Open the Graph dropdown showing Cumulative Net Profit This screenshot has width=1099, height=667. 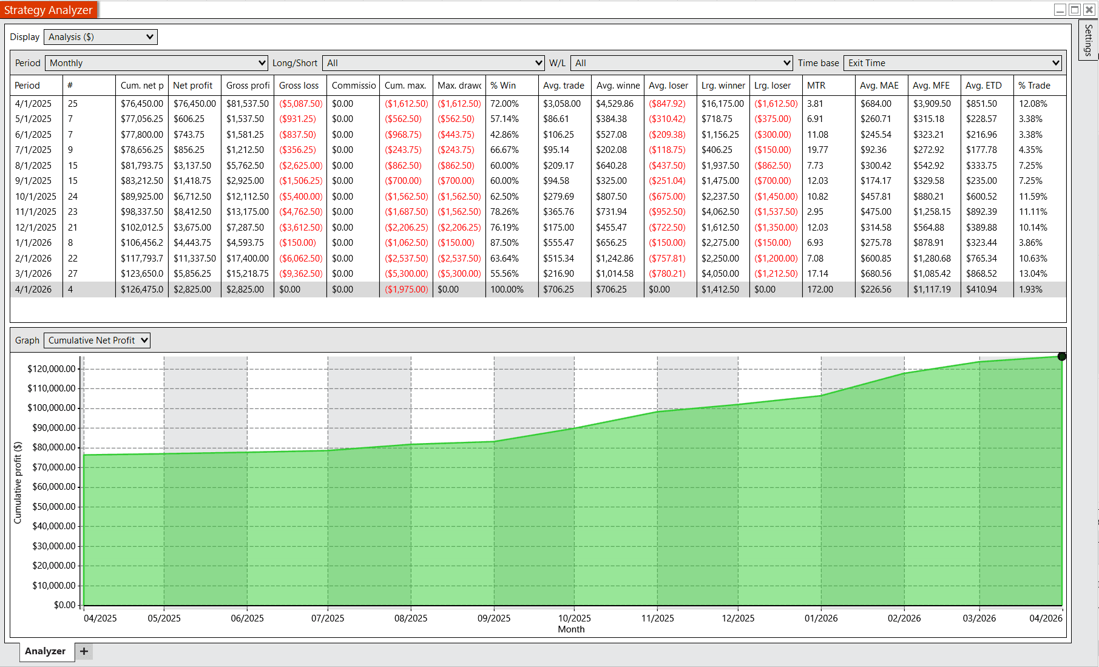click(x=96, y=340)
